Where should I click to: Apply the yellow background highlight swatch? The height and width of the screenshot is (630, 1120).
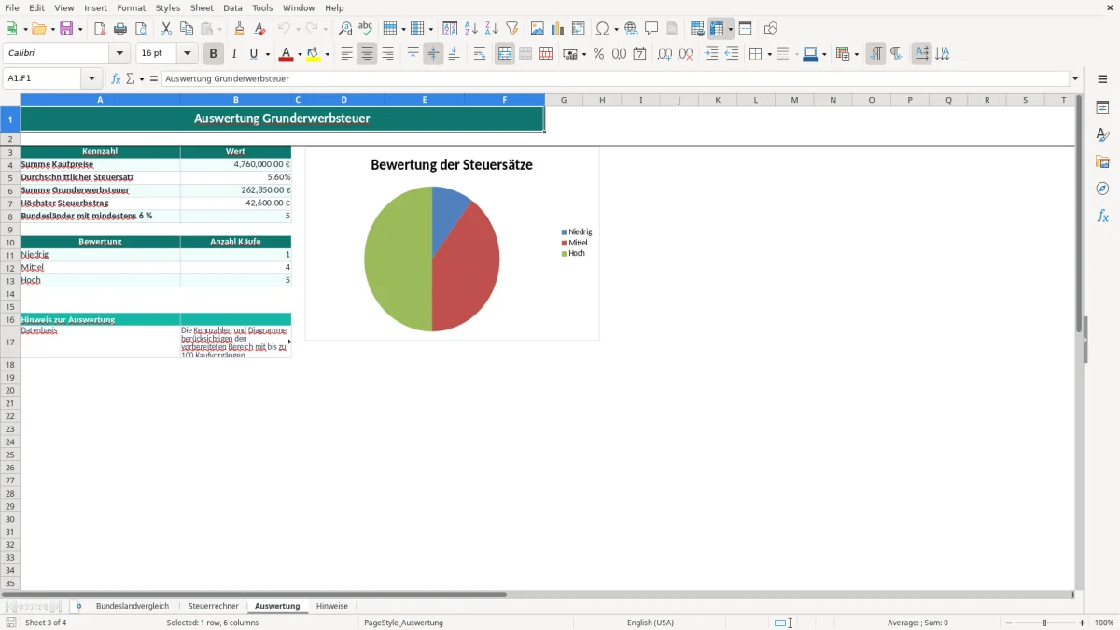tap(315, 54)
